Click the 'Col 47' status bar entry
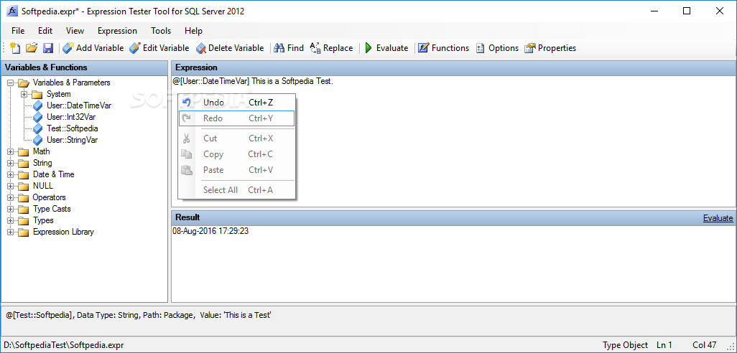The height and width of the screenshot is (353, 737). (704, 345)
